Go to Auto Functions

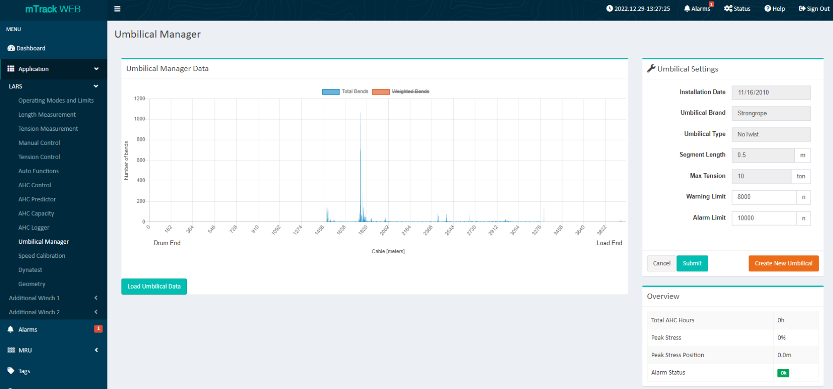pos(38,171)
